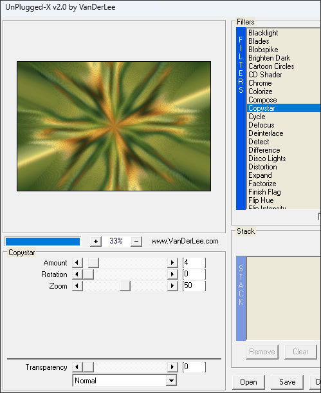The width and height of the screenshot is (321, 393).
Task: Click the 33% zoom level display
Action: pyautogui.click(x=116, y=241)
